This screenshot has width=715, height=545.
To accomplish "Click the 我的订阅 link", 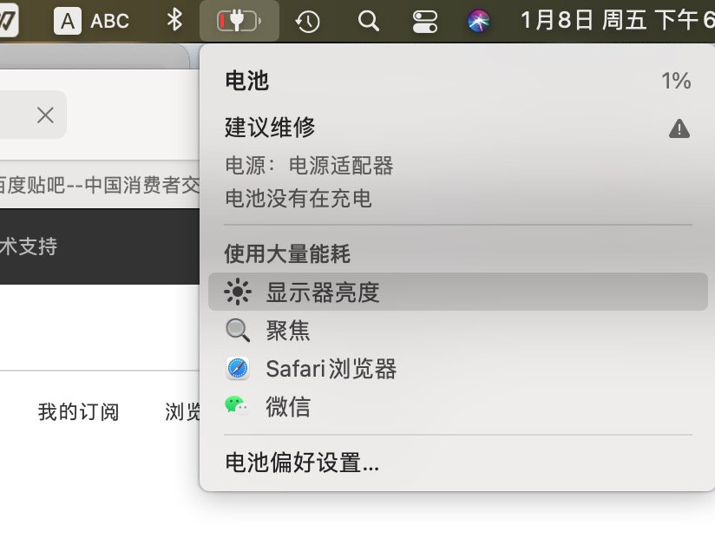I will pos(78,411).
